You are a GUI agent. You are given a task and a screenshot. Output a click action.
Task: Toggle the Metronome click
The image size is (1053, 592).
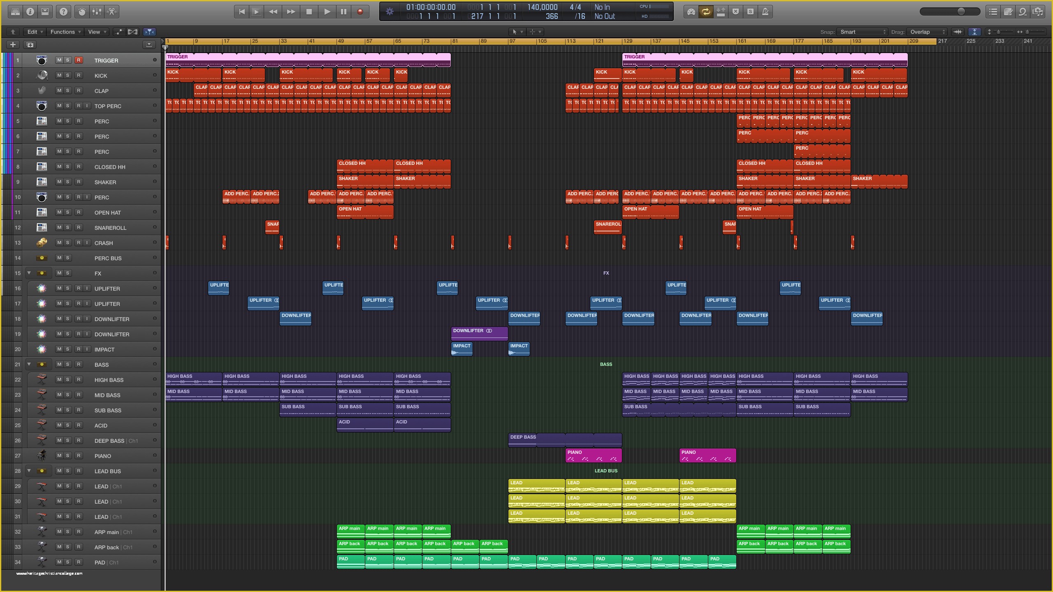(765, 12)
